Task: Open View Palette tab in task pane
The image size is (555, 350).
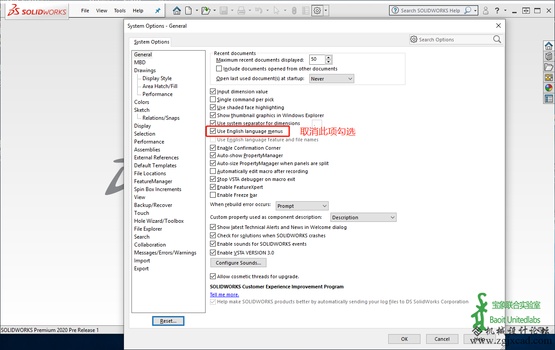Action: point(549,77)
